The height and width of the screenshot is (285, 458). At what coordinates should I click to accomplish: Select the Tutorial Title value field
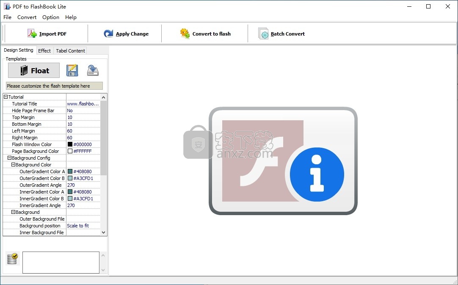point(83,104)
